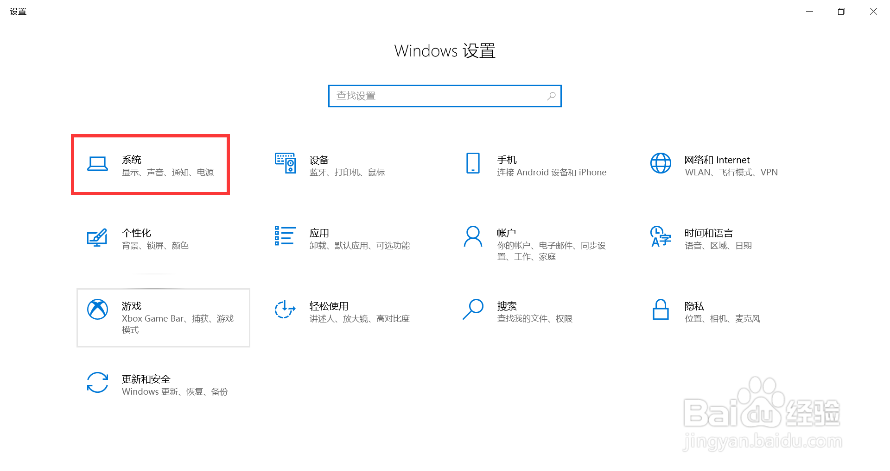890x471 pixels.
Task: Click the text Windows 更新、恢复、备份
Action: tap(175, 391)
